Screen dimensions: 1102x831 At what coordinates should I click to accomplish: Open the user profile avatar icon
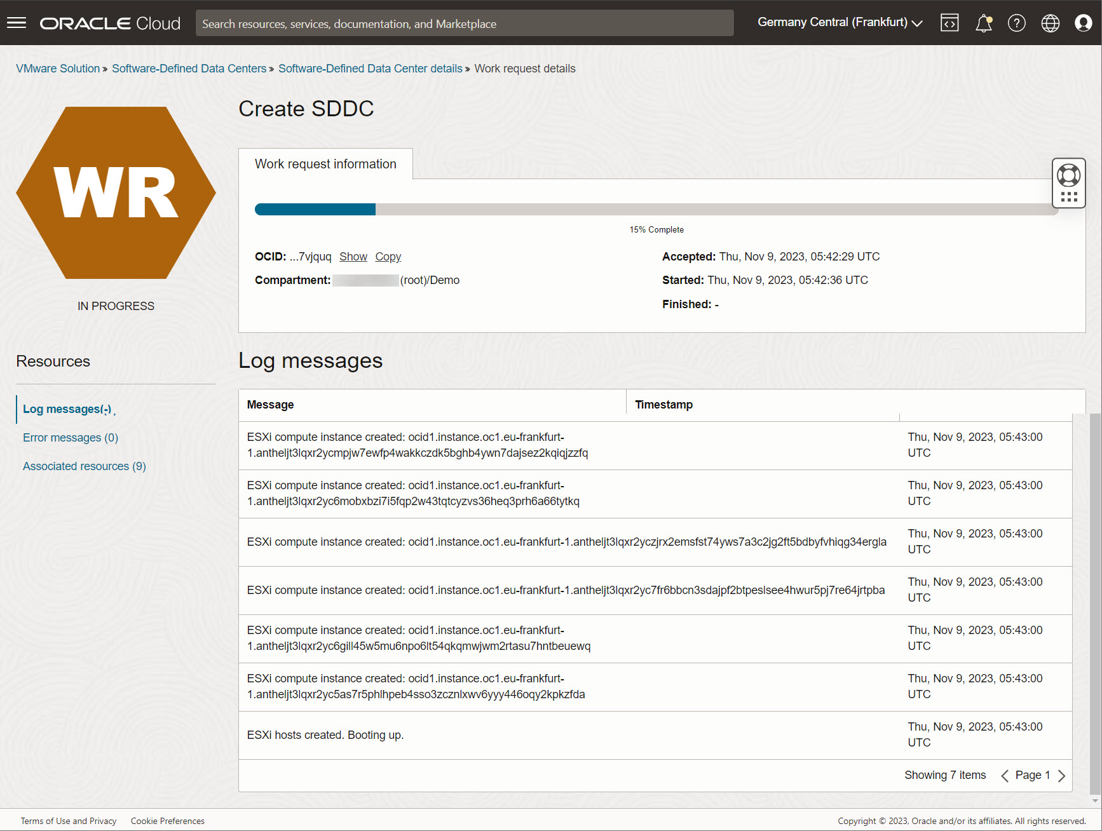(x=1083, y=23)
